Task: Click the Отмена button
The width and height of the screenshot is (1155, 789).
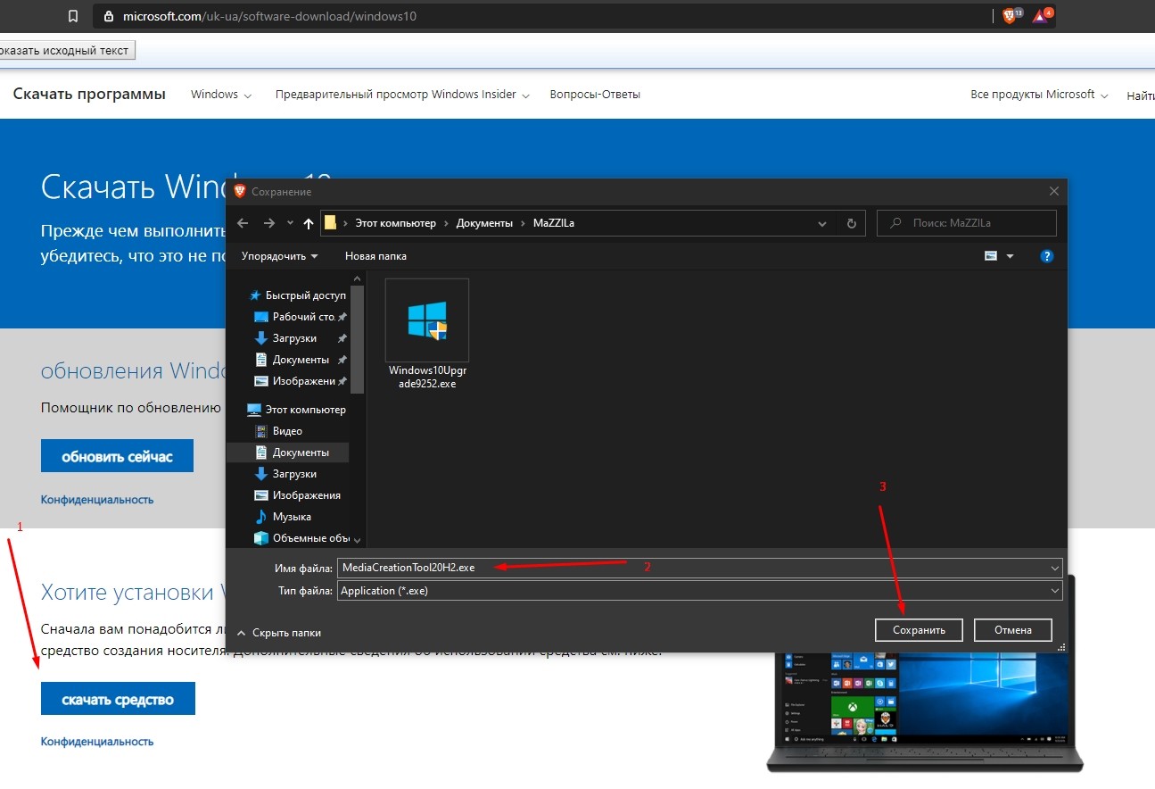Action: pos(1013,629)
